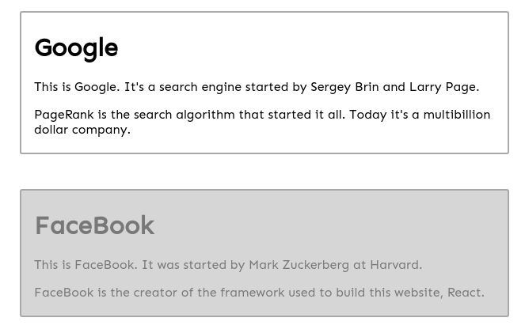Click the word PageRank

pyautogui.click(x=64, y=115)
